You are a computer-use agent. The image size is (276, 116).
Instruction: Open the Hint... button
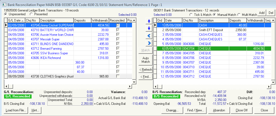point(35,110)
